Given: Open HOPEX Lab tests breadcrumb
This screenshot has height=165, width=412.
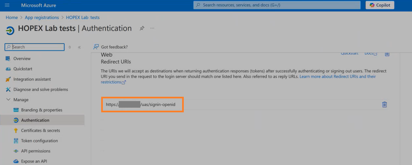Looking at the screenshot, I should [x=83, y=18].
